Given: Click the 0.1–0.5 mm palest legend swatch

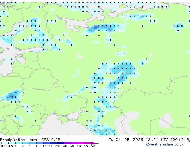Looking at the screenshot, I should coord(5,143).
